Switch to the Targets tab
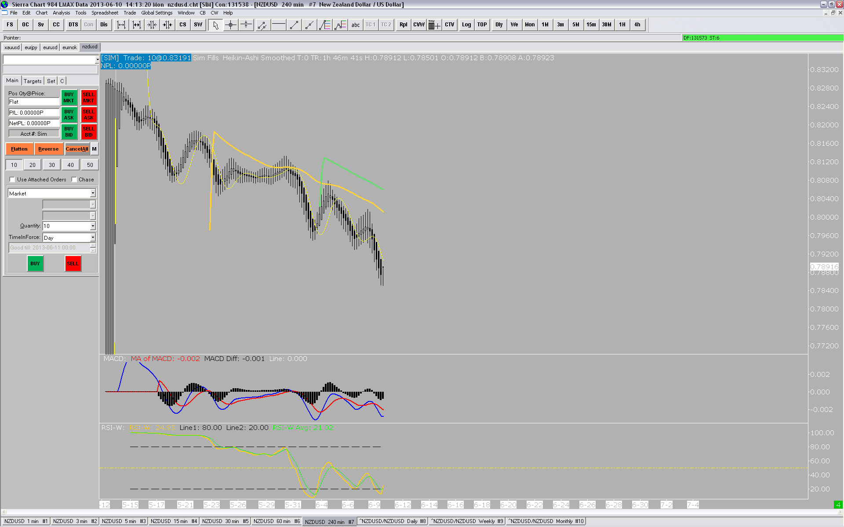 pyautogui.click(x=33, y=81)
